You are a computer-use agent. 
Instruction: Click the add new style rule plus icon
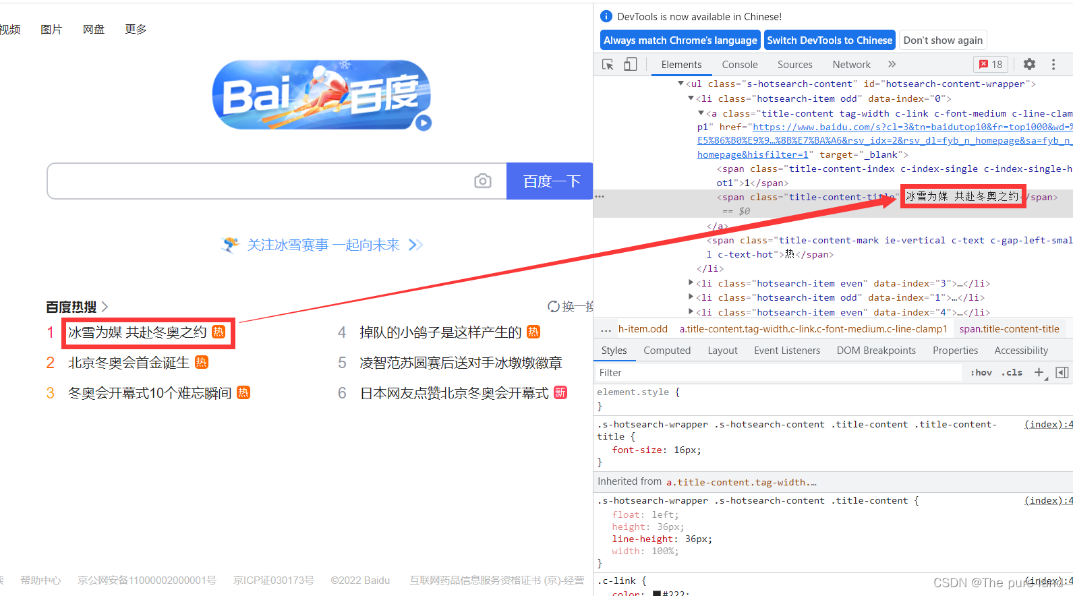tap(1039, 372)
